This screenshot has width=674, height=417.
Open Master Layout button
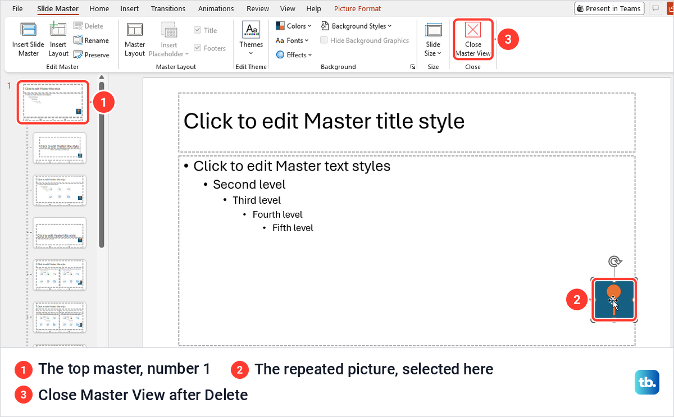tap(135, 39)
